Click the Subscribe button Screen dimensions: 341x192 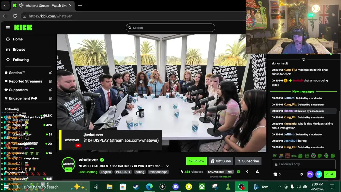click(x=248, y=161)
